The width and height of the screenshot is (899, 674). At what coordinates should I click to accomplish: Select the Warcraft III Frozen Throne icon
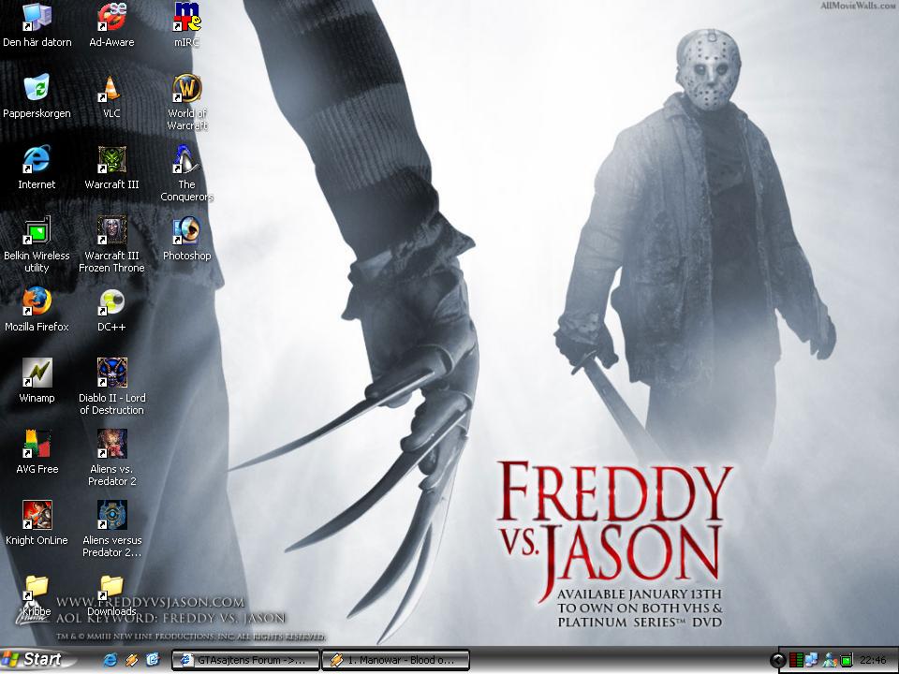click(111, 244)
